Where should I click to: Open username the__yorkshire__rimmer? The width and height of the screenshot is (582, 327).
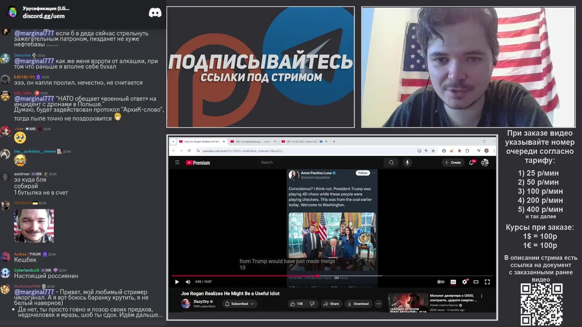point(35,151)
